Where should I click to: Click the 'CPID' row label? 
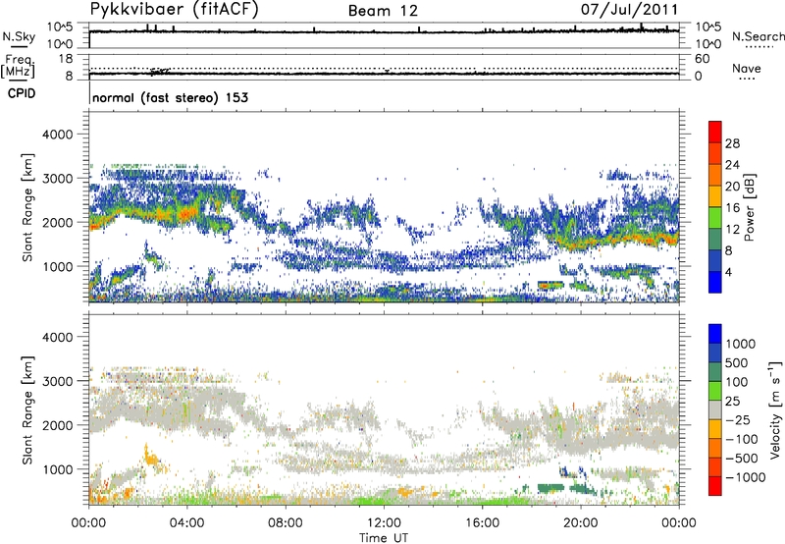click(22, 93)
